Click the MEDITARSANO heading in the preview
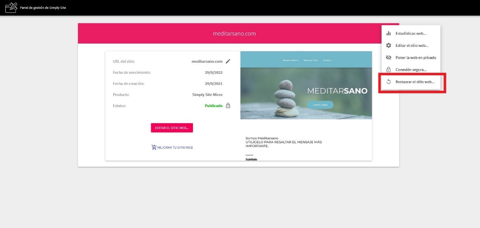The width and height of the screenshot is (480, 228). 337,91
